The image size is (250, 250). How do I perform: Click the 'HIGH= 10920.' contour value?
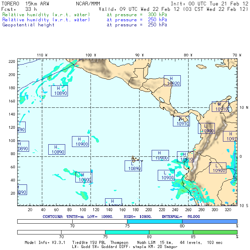[x=137, y=217]
